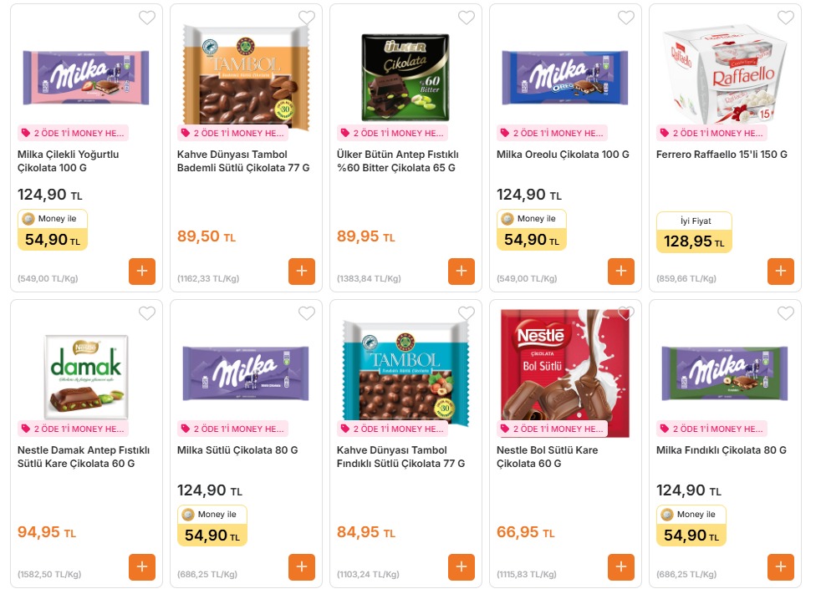Favorite the Milka Çilekli Yoğurtlu chocolate
The image size is (821, 594).
147,18
